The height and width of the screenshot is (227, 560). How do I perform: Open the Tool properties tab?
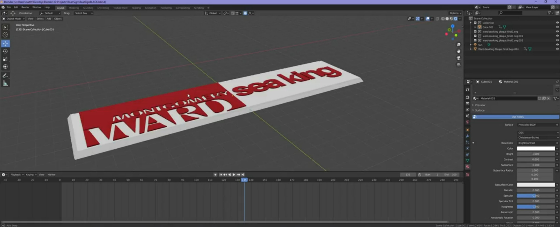[x=468, y=89]
